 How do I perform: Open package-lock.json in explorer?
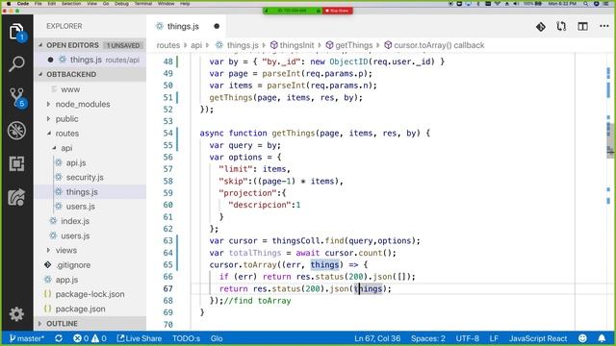pyautogui.click(x=90, y=294)
